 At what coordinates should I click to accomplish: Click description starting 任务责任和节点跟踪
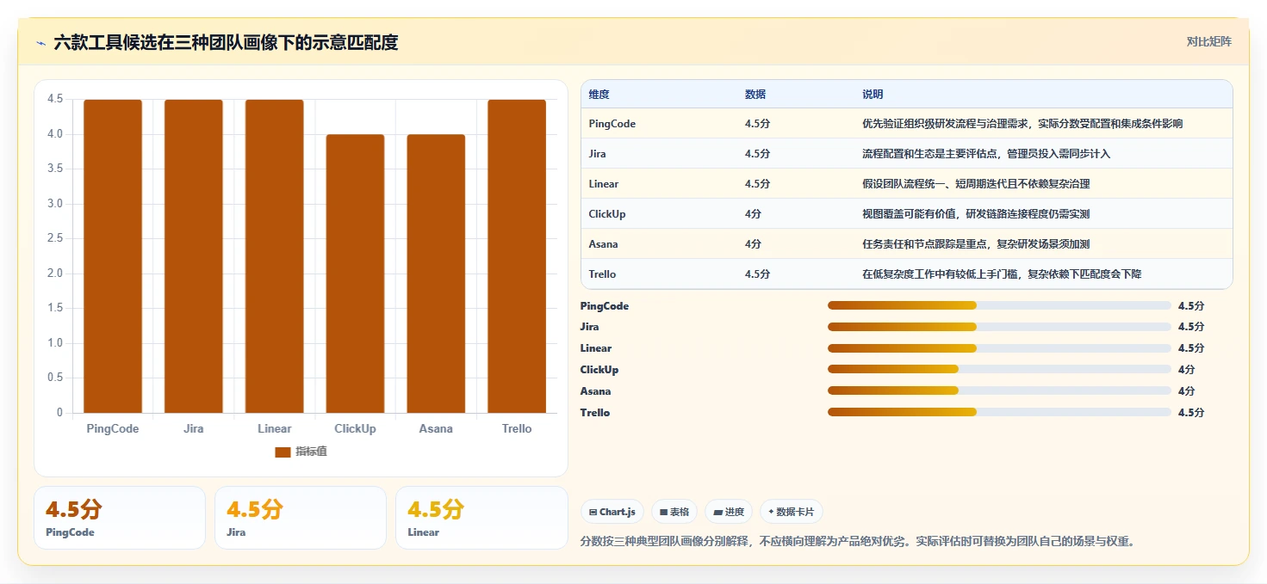(x=976, y=244)
